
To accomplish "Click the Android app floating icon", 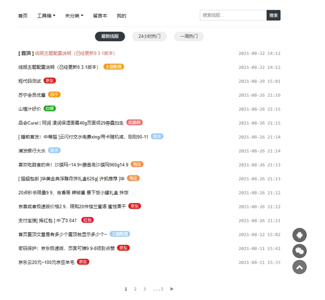I will 299,235.
